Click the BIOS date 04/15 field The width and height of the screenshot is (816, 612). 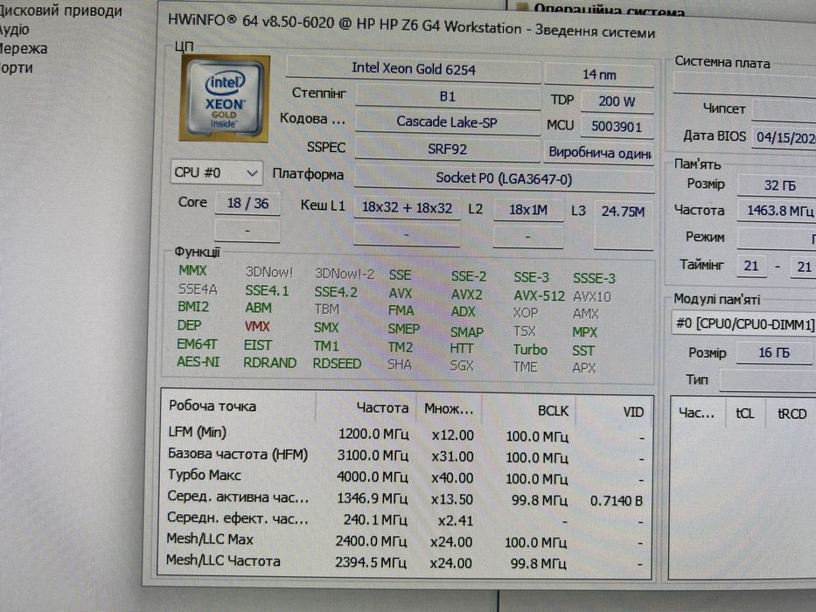pos(784,137)
